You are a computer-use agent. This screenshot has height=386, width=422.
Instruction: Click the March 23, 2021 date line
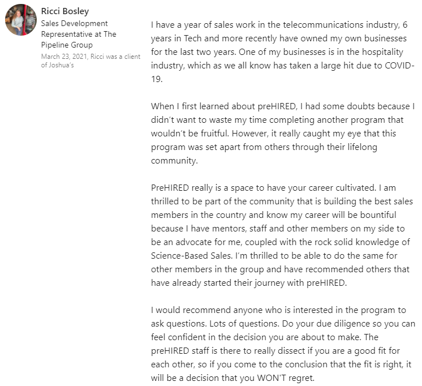pos(63,57)
